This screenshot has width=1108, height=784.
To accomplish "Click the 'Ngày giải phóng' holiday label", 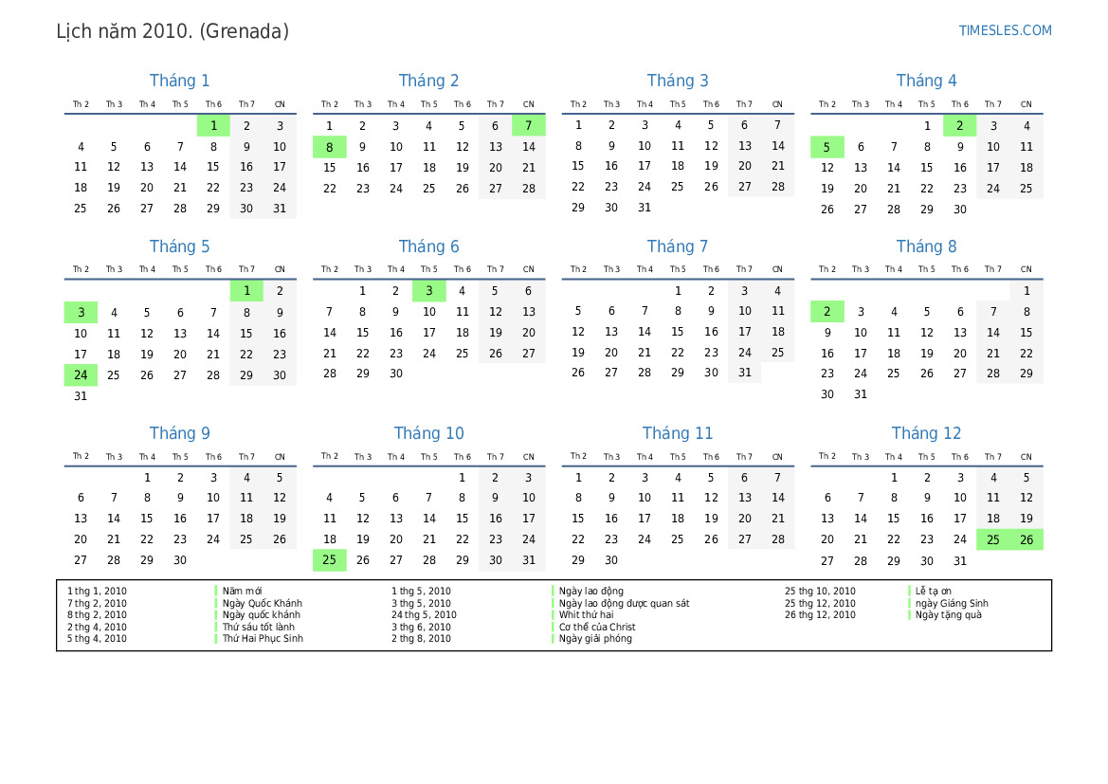I will click(x=595, y=638).
